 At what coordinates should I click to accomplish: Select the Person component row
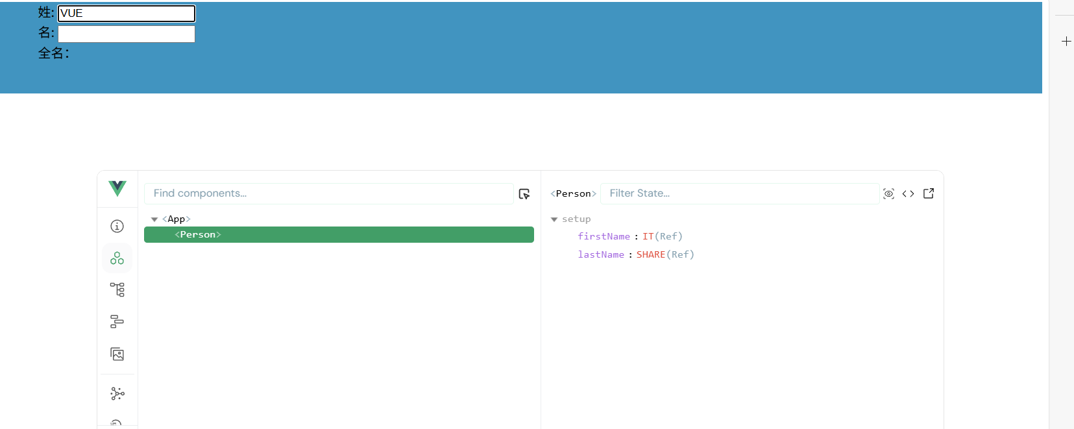pos(339,234)
